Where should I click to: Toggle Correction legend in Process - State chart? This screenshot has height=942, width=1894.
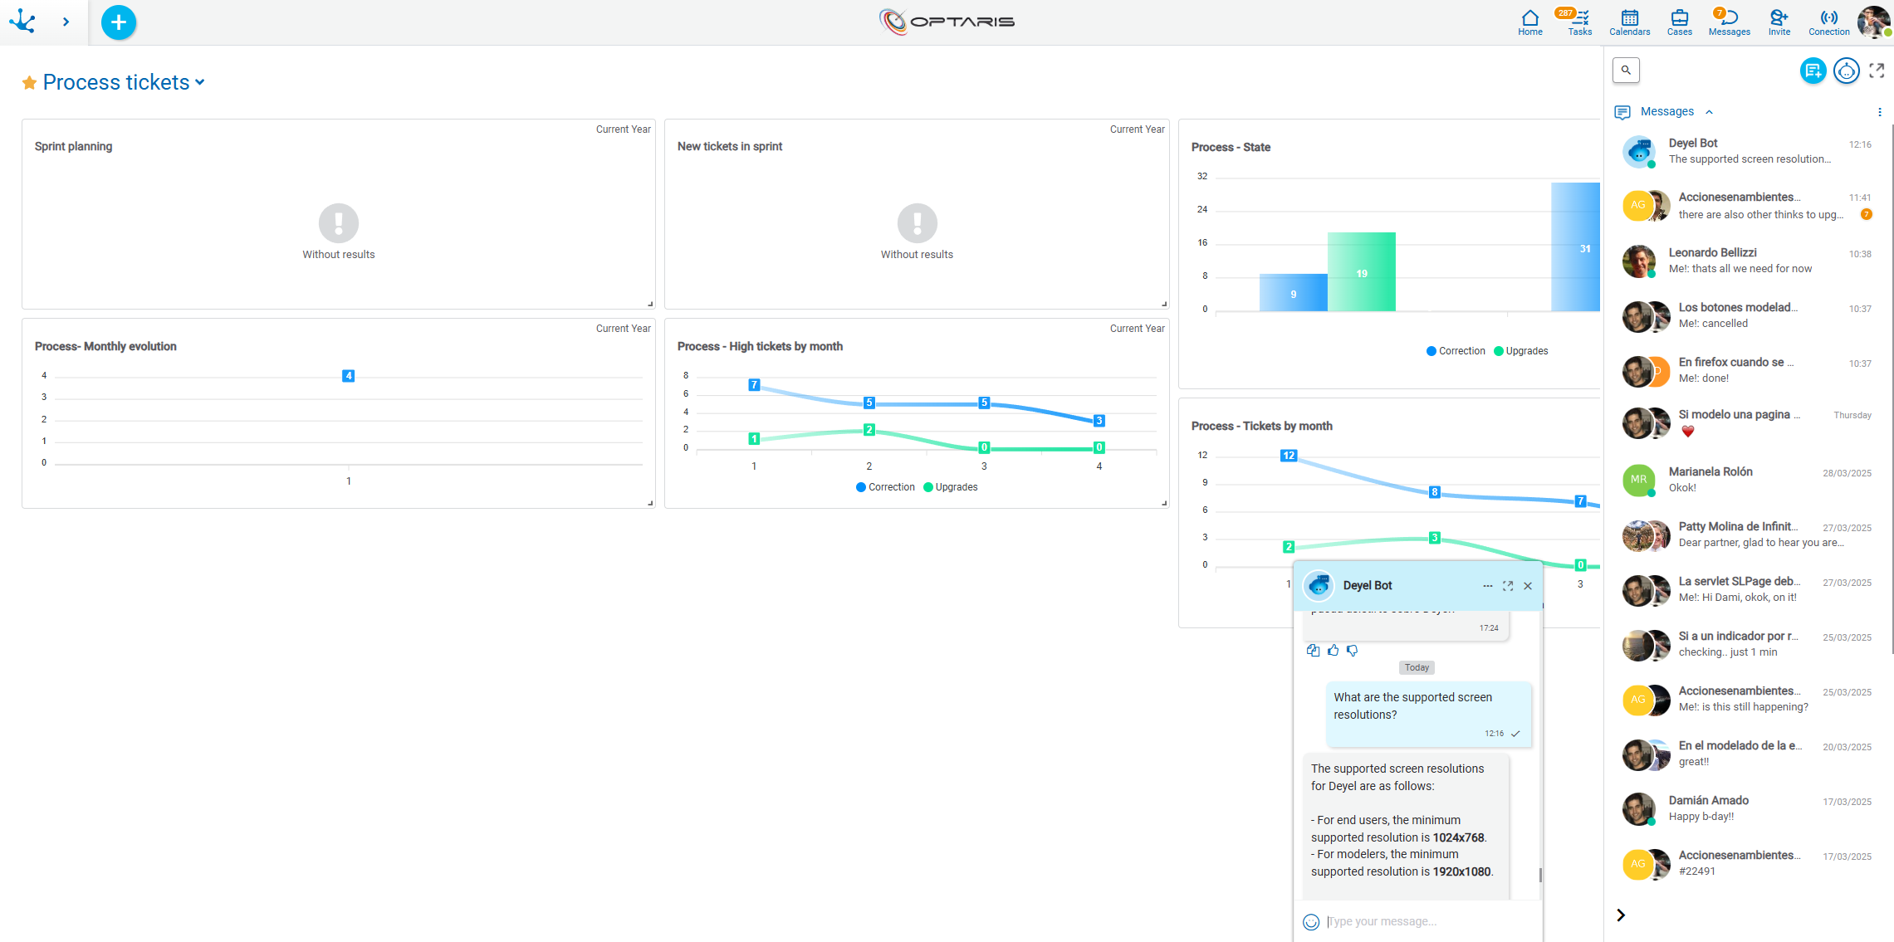[1455, 351]
